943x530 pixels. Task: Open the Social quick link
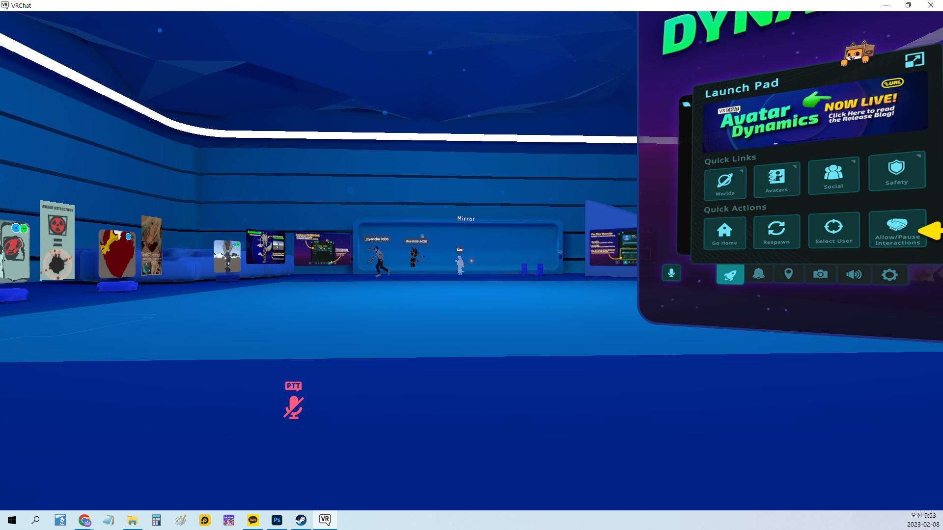pos(833,175)
